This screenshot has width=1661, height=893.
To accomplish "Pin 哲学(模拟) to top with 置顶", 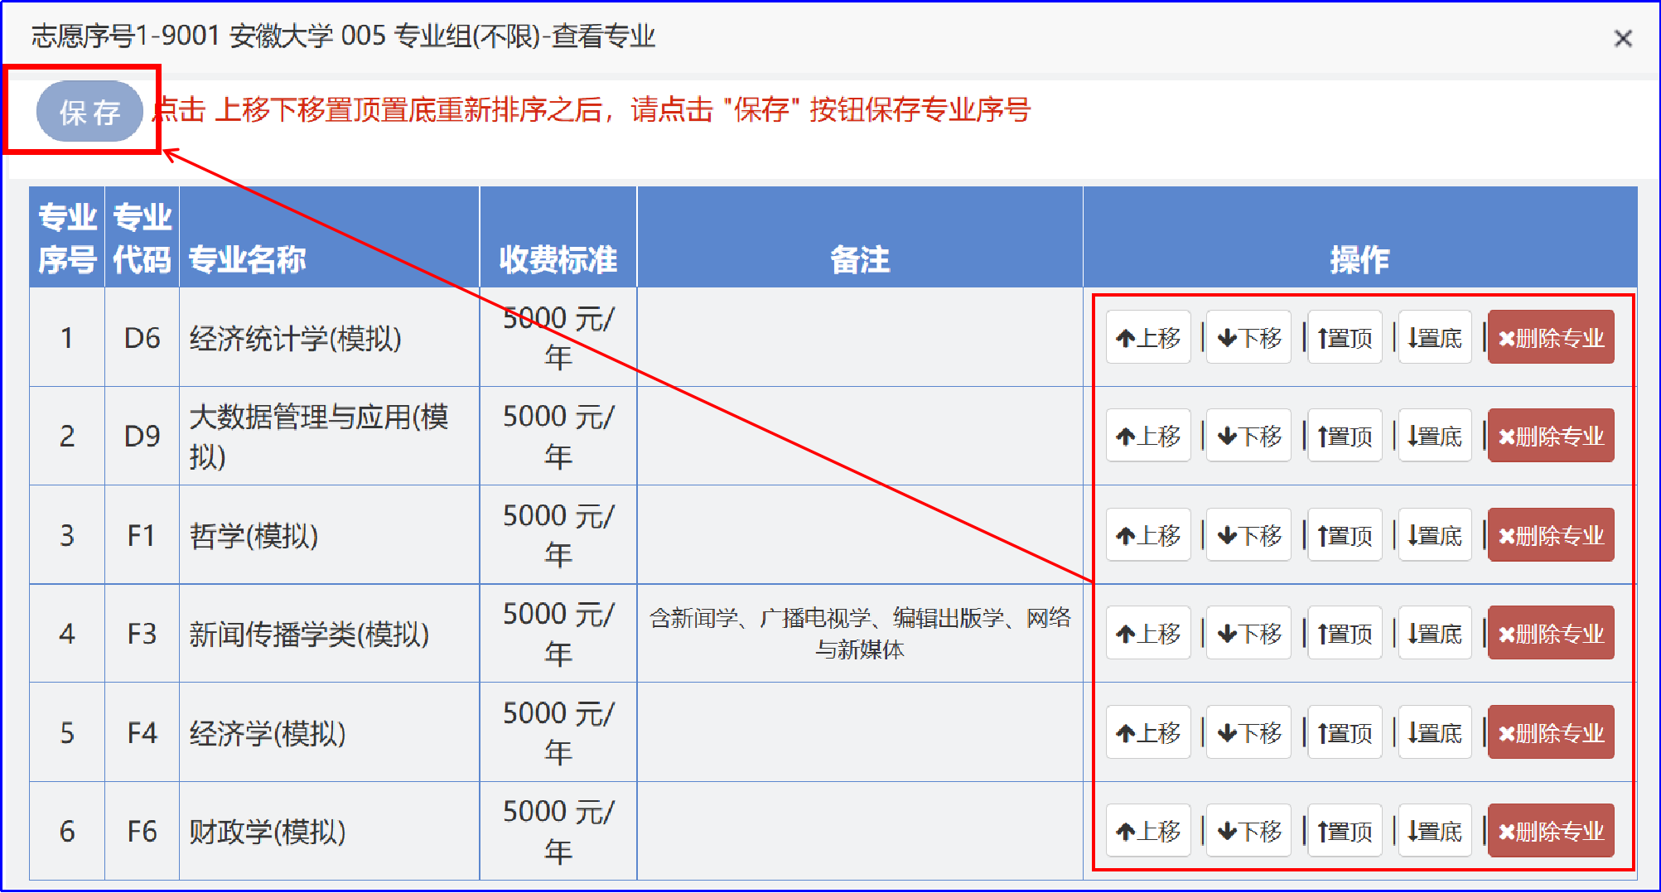I will (x=1344, y=536).
